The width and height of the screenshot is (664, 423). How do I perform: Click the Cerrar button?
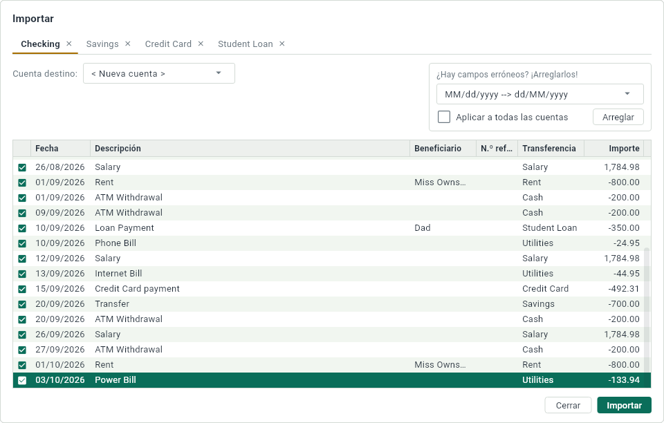pyautogui.click(x=568, y=405)
